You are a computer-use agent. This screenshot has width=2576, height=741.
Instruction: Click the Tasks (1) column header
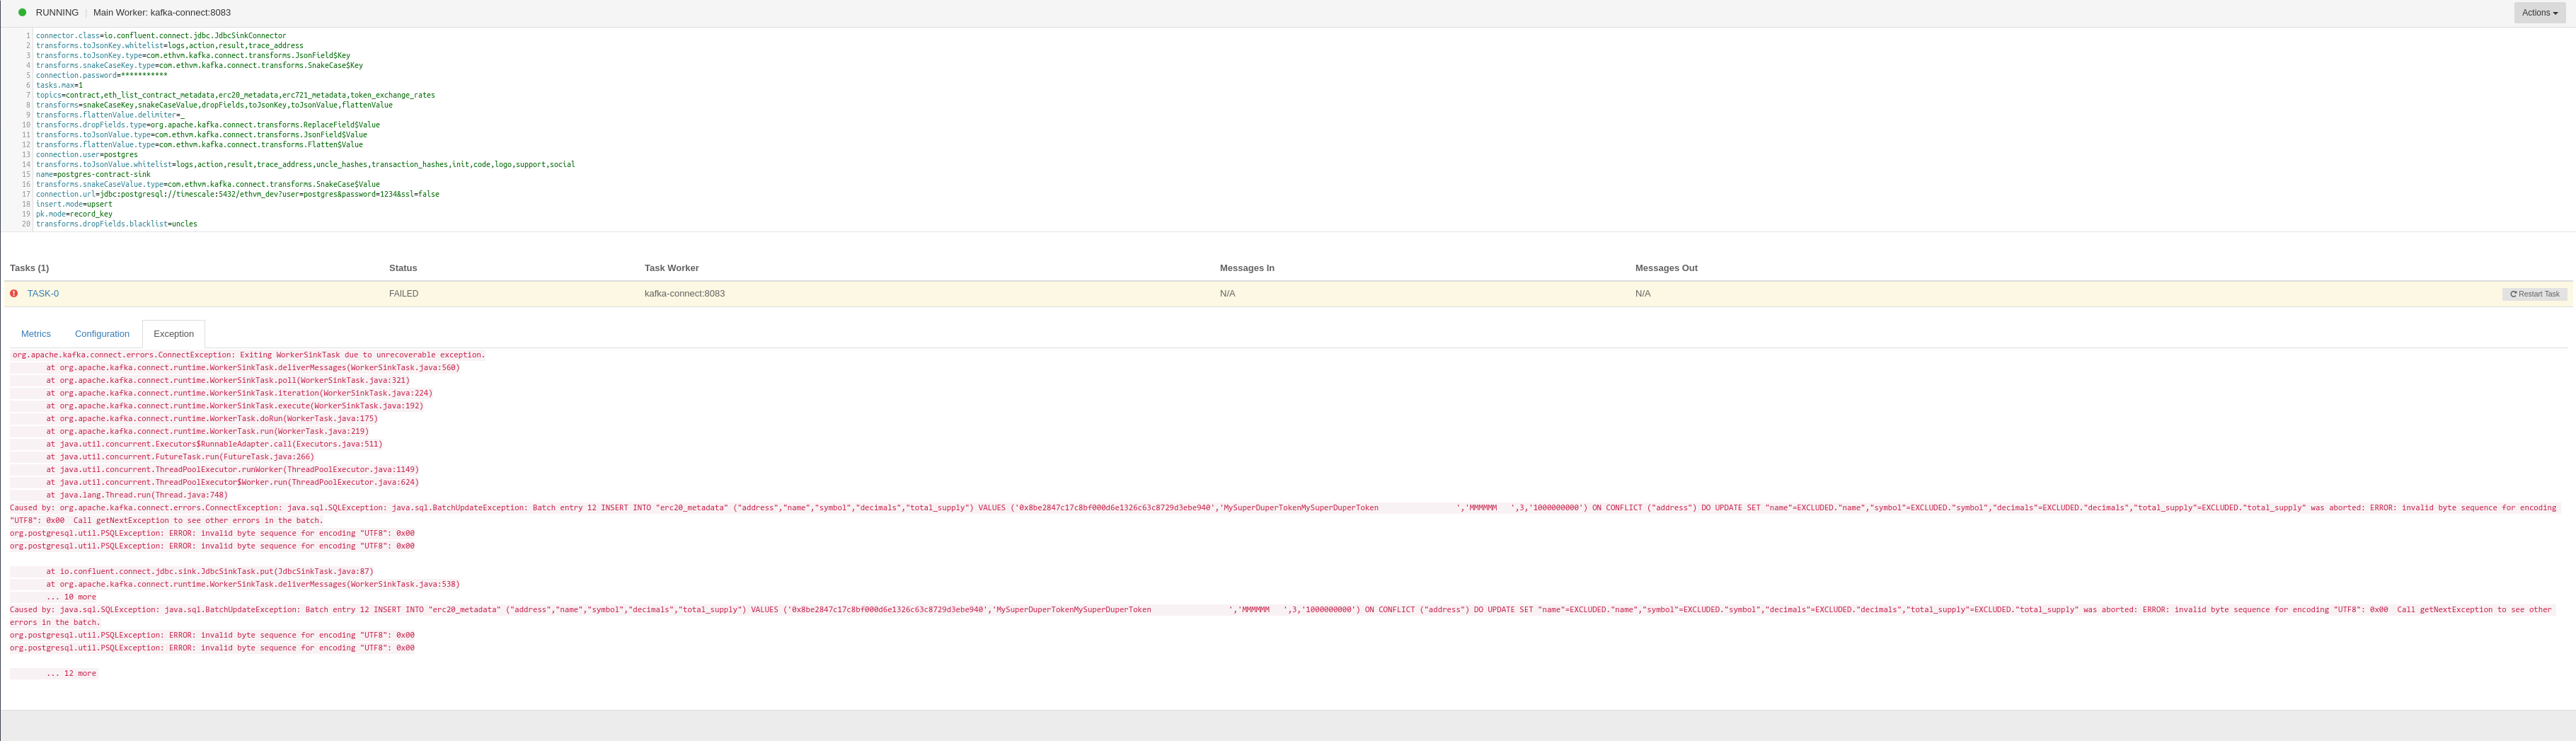[29, 268]
